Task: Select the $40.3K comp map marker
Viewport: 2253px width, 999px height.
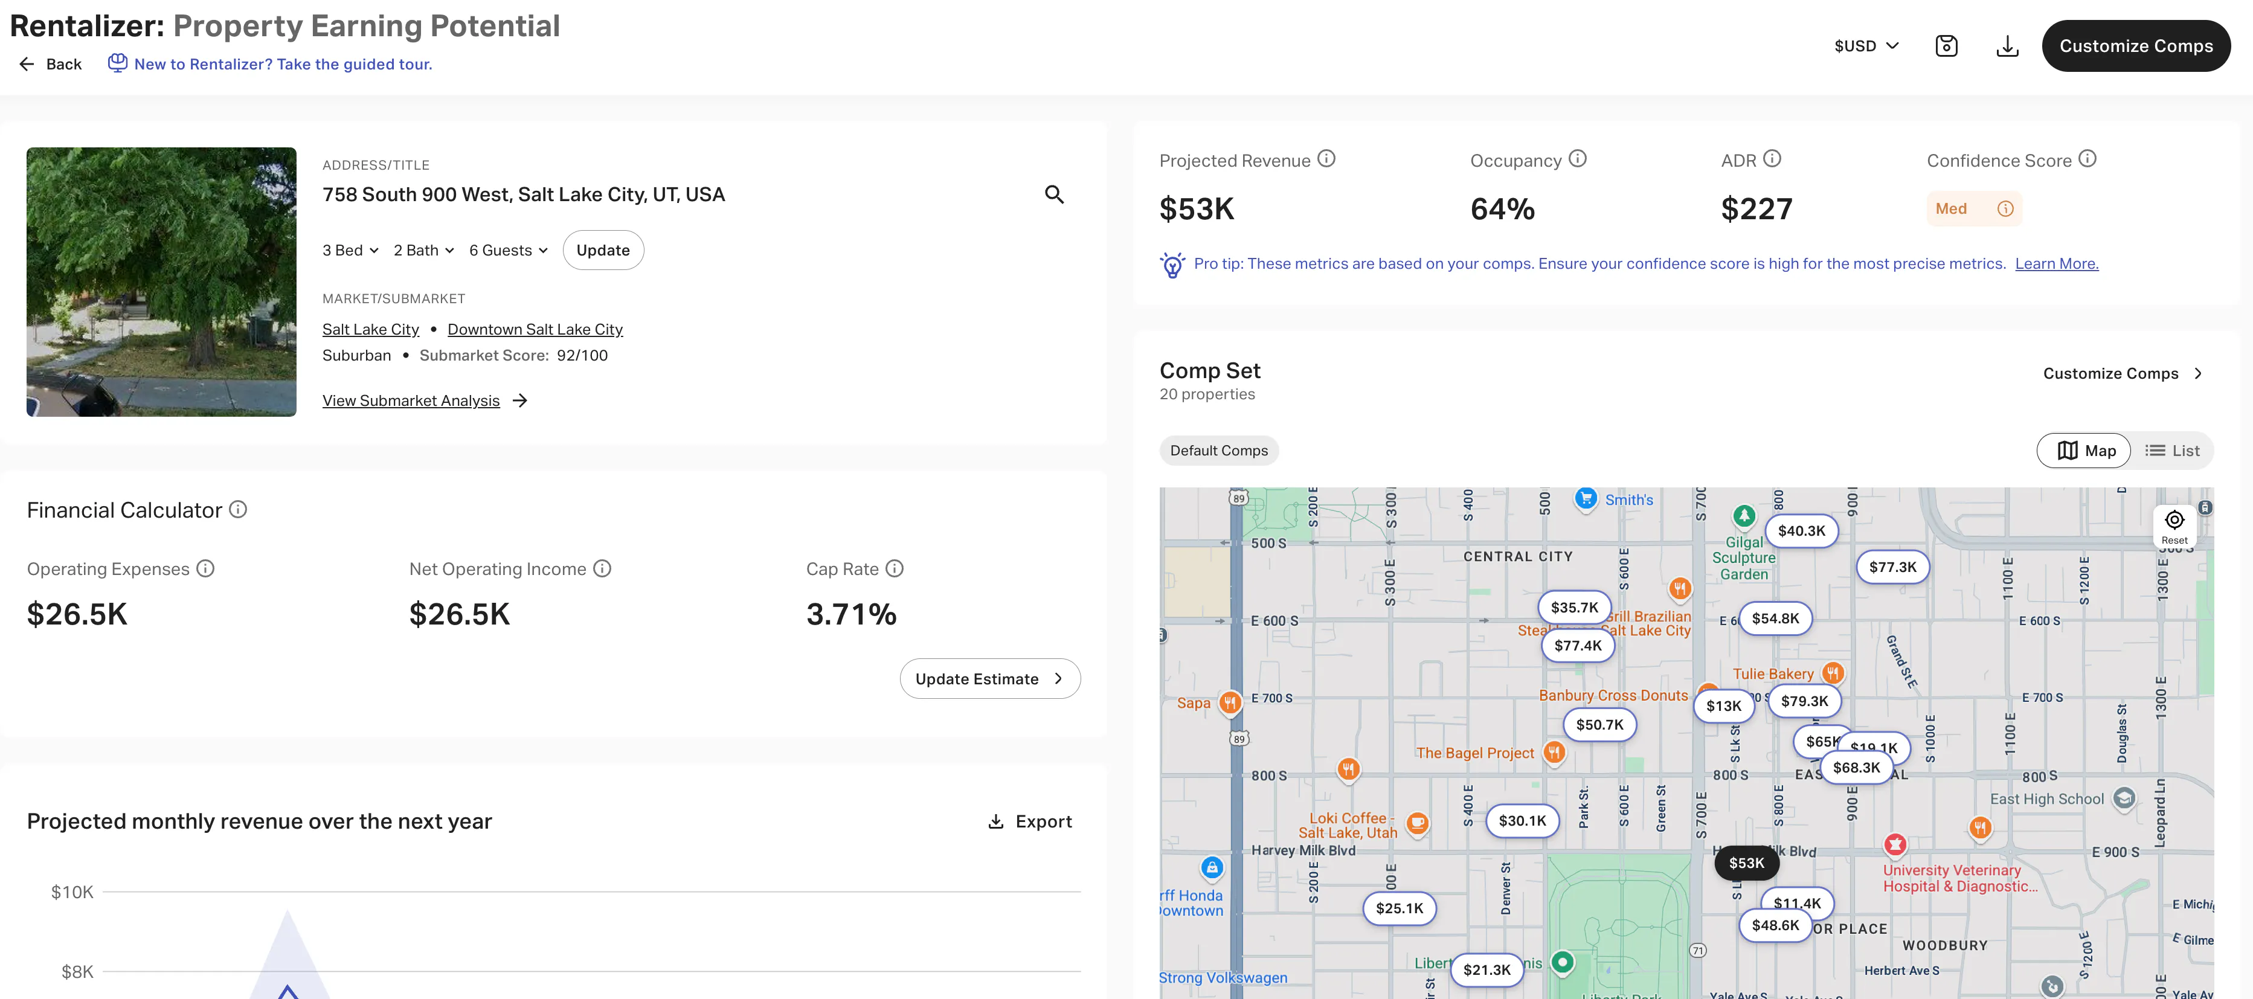Action: point(1801,531)
